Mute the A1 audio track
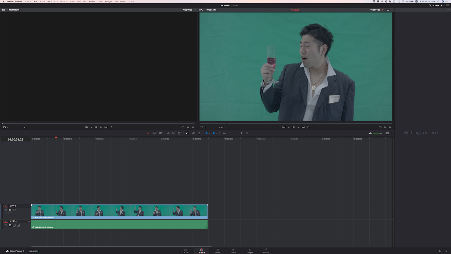Image resolution: width=451 pixels, height=254 pixels. click(x=18, y=225)
